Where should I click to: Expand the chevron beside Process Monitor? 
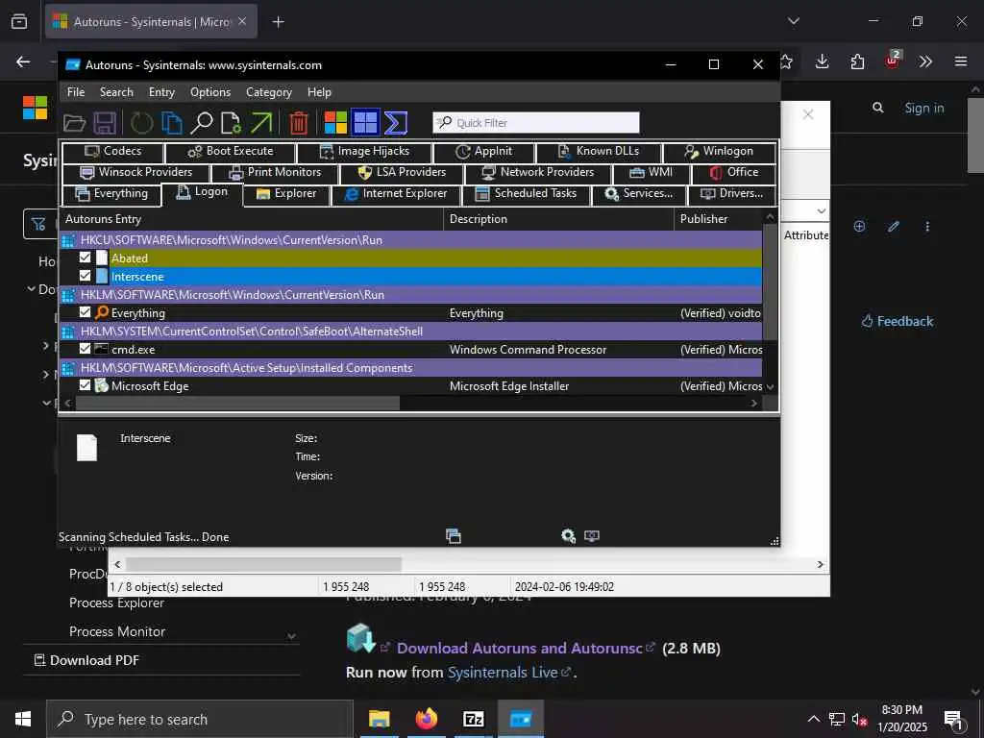(x=292, y=636)
